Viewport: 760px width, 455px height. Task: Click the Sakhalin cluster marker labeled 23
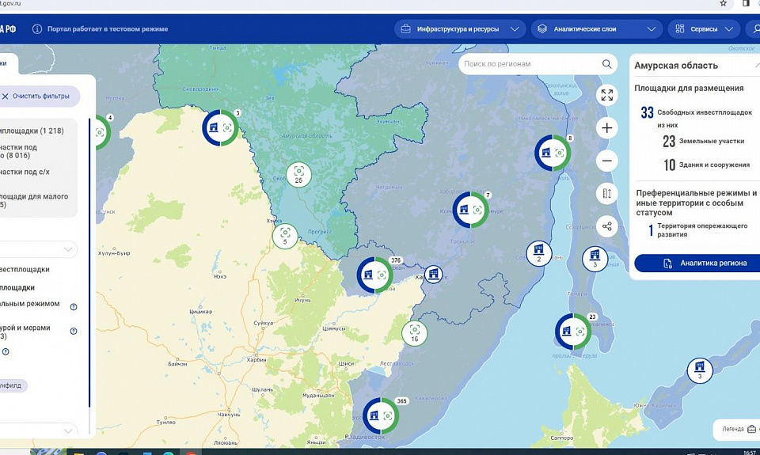pyautogui.click(x=572, y=332)
